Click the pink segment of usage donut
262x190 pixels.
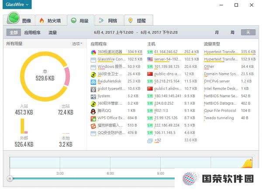click(67, 77)
